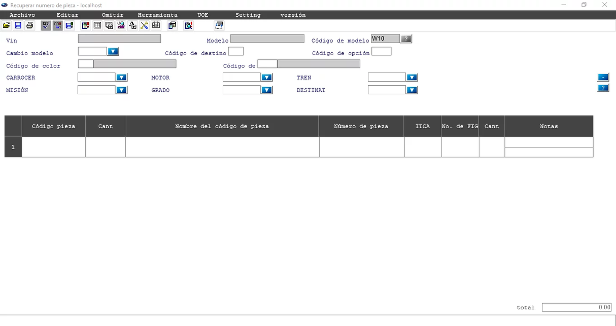
Task: Click the document search with alert icon
Action: tap(188, 25)
